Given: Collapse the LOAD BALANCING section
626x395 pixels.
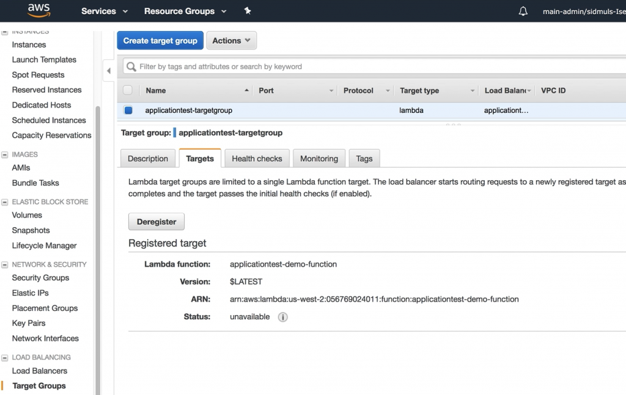Looking at the screenshot, I should pyautogui.click(x=6, y=357).
